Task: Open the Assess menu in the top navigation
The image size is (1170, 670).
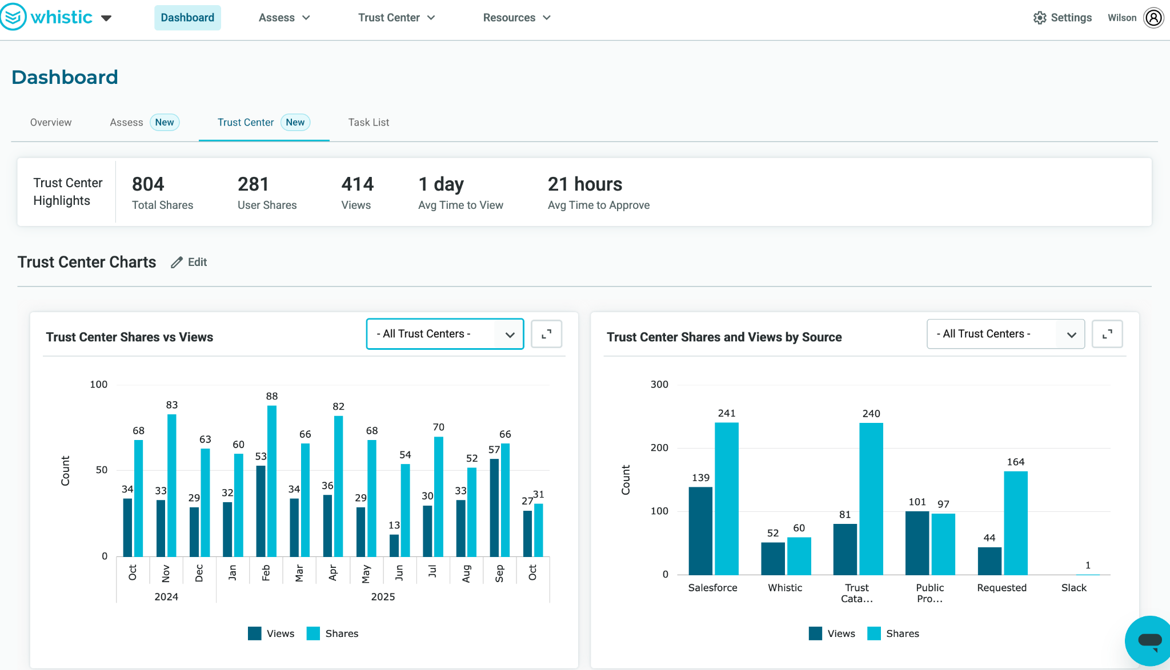Action: (284, 17)
